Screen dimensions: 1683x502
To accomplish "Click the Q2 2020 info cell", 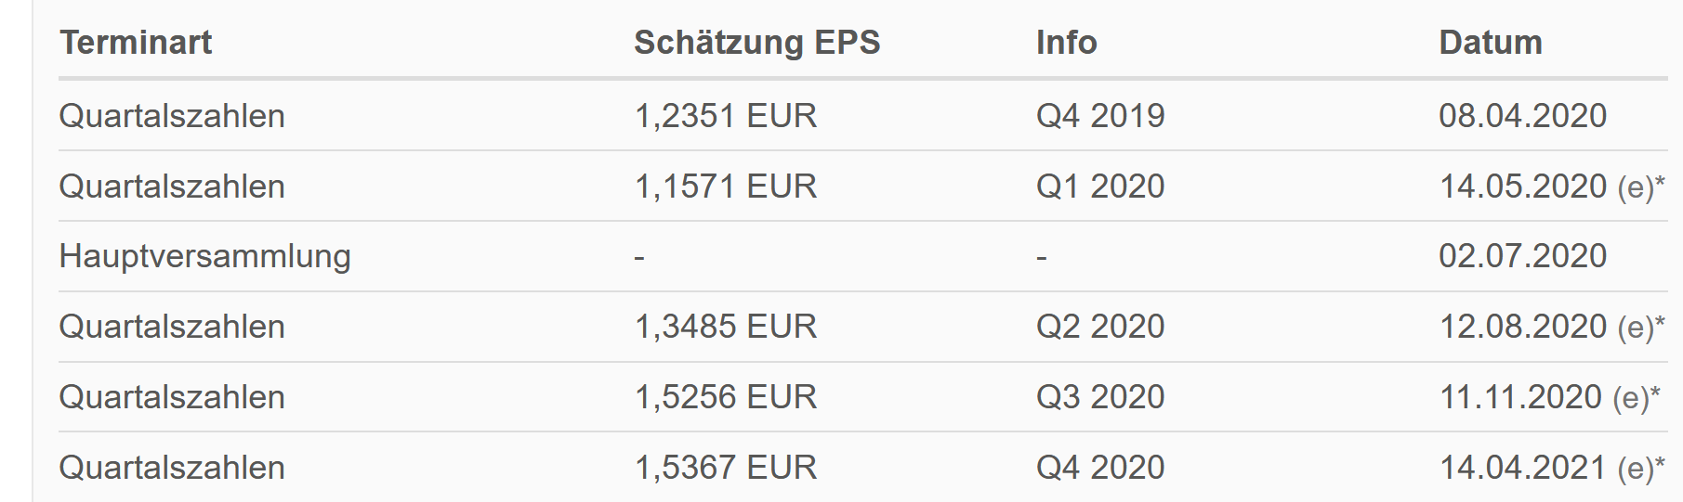I will pos(1099,327).
